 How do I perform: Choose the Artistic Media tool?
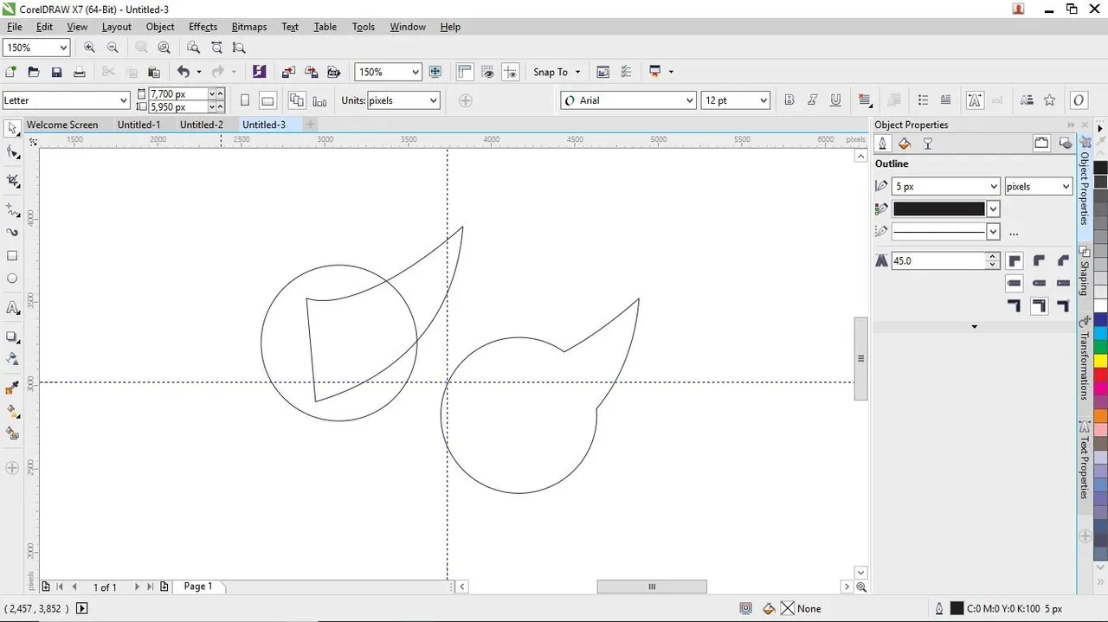pyautogui.click(x=12, y=233)
